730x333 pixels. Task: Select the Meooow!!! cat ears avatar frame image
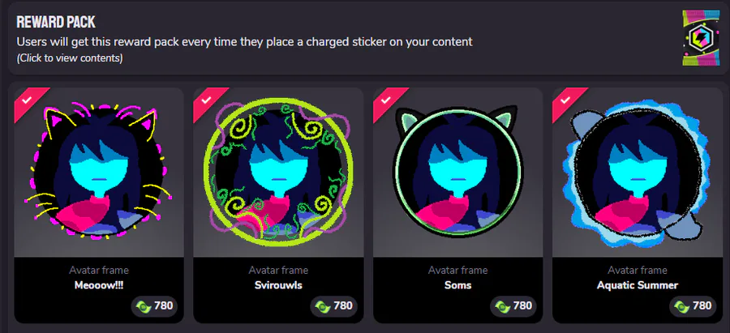tap(99, 170)
